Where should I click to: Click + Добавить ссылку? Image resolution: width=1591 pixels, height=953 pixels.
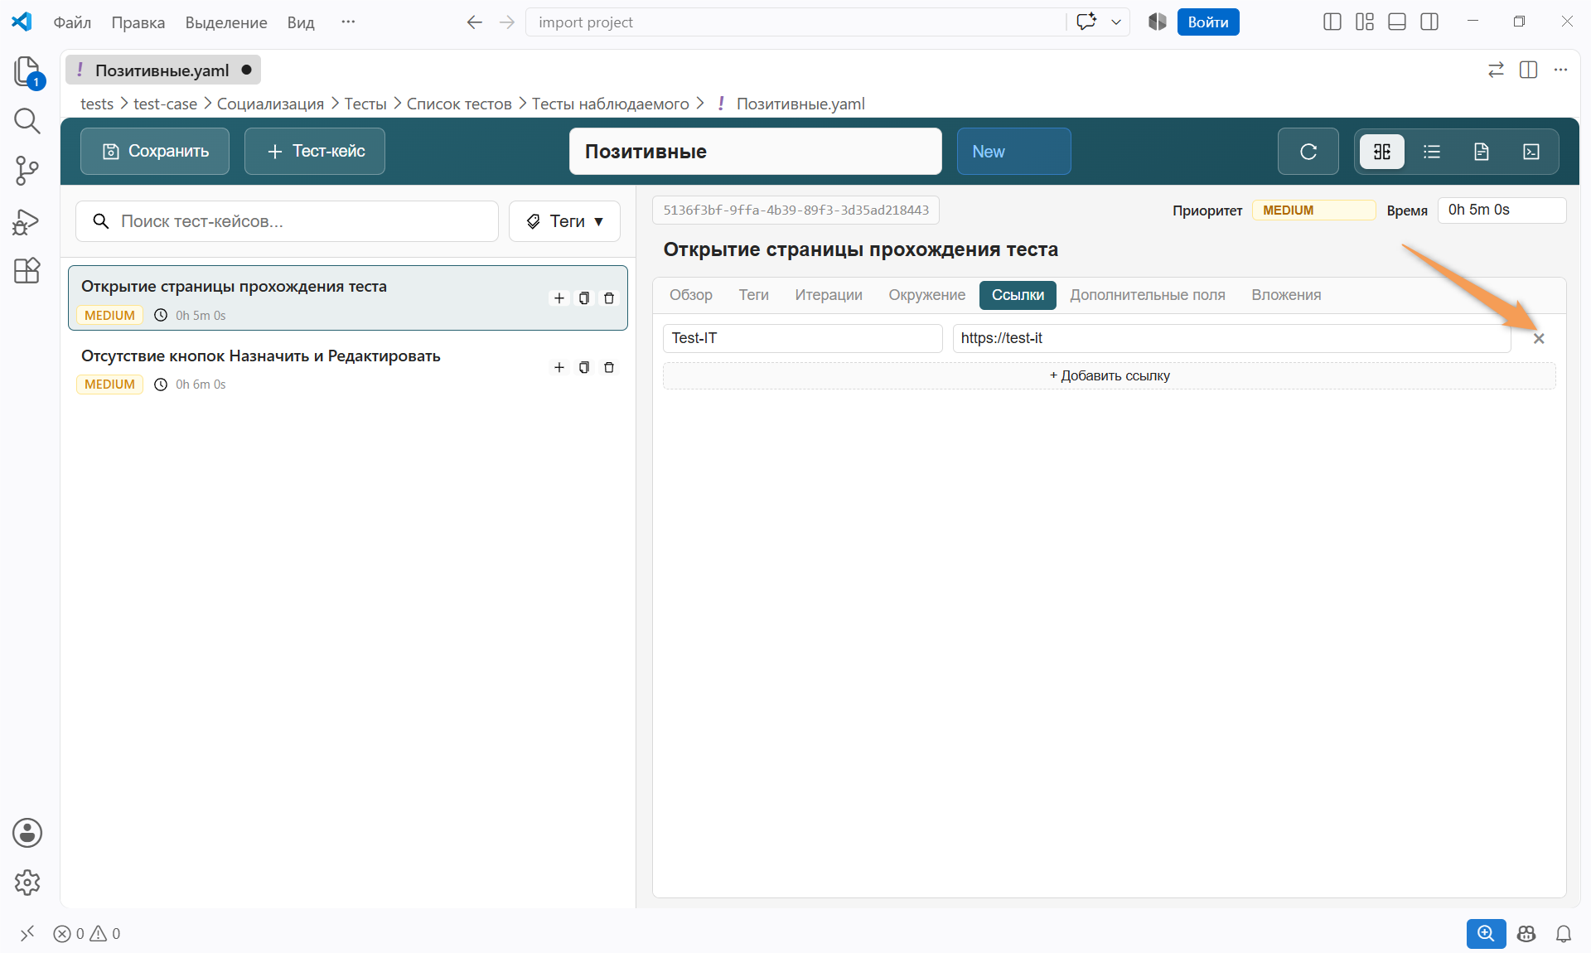click(x=1110, y=375)
